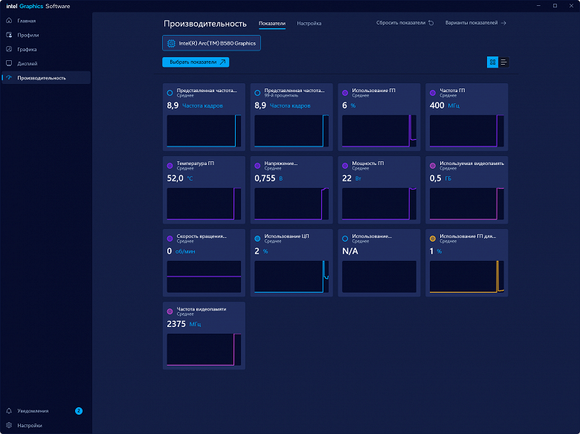Image resolution: width=580 pixels, height=434 pixels.
Task: Click the orange color circle on Использование ГП для card
Action: click(x=433, y=239)
